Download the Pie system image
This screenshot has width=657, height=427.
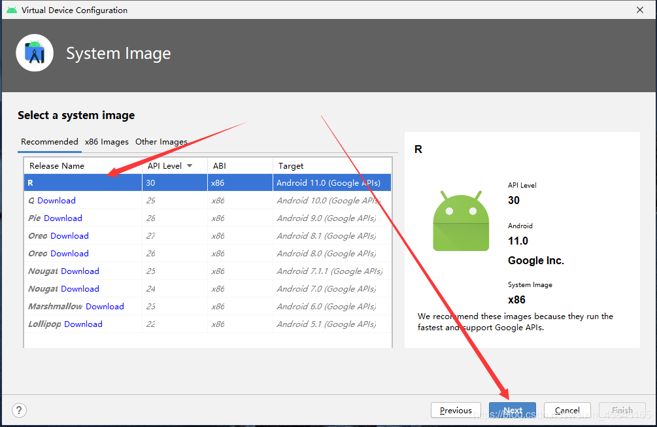tap(63, 218)
